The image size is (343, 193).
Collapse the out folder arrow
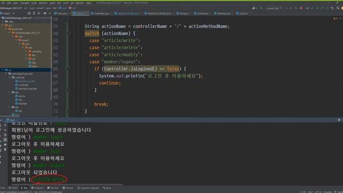pos(3,25)
